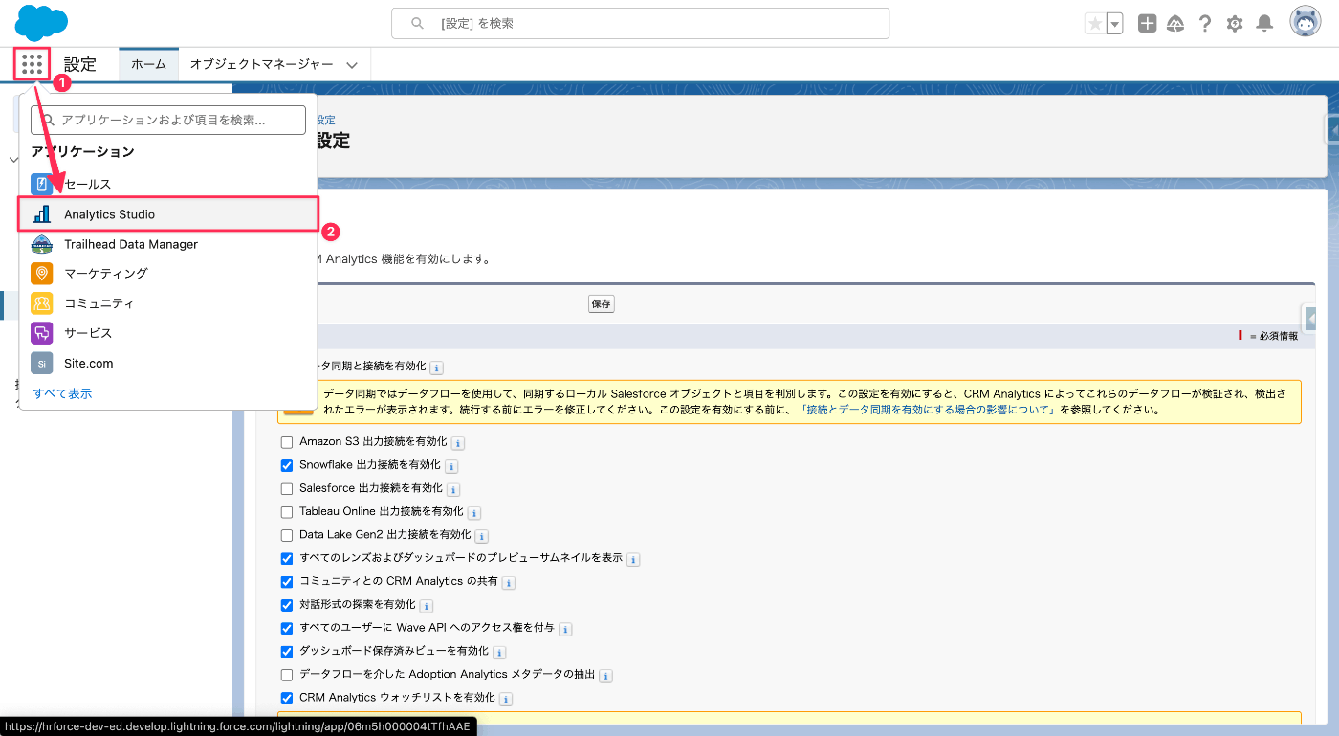The height and width of the screenshot is (736, 1339).
Task: Open the setup gear icon
Action: point(1235,24)
